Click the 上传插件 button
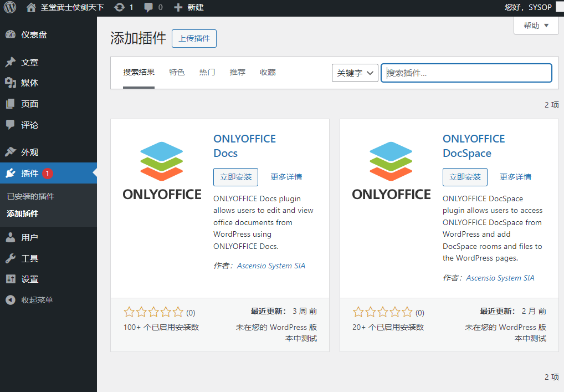Image resolution: width=564 pixels, height=392 pixels. click(x=194, y=38)
